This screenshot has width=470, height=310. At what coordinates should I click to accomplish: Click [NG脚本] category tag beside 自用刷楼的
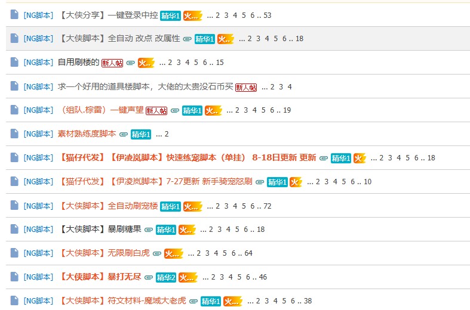(x=38, y=63)
